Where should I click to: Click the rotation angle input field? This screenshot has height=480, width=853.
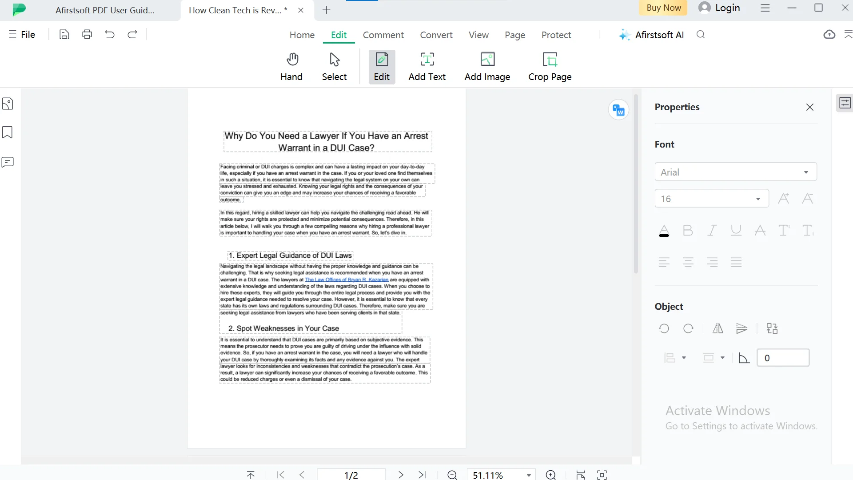783,358
